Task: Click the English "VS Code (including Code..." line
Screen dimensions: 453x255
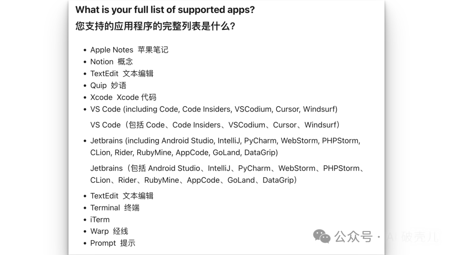Action: [214, 109]
